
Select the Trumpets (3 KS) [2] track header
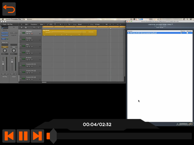coord(30,72)
